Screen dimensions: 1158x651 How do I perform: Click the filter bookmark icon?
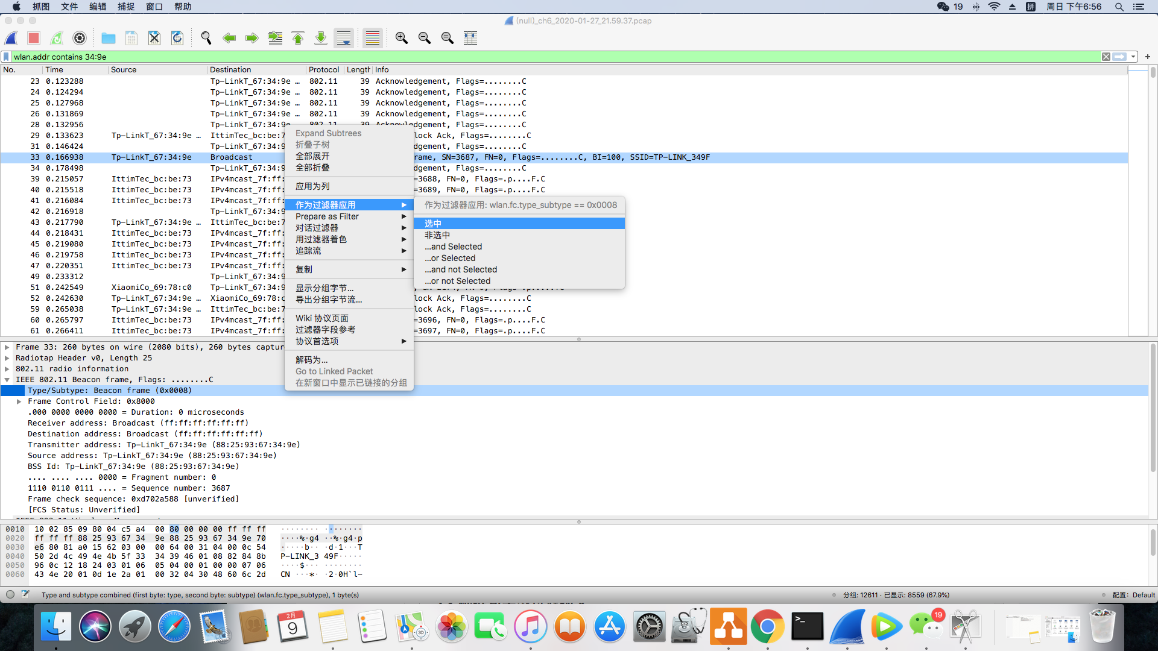(6, 57)
